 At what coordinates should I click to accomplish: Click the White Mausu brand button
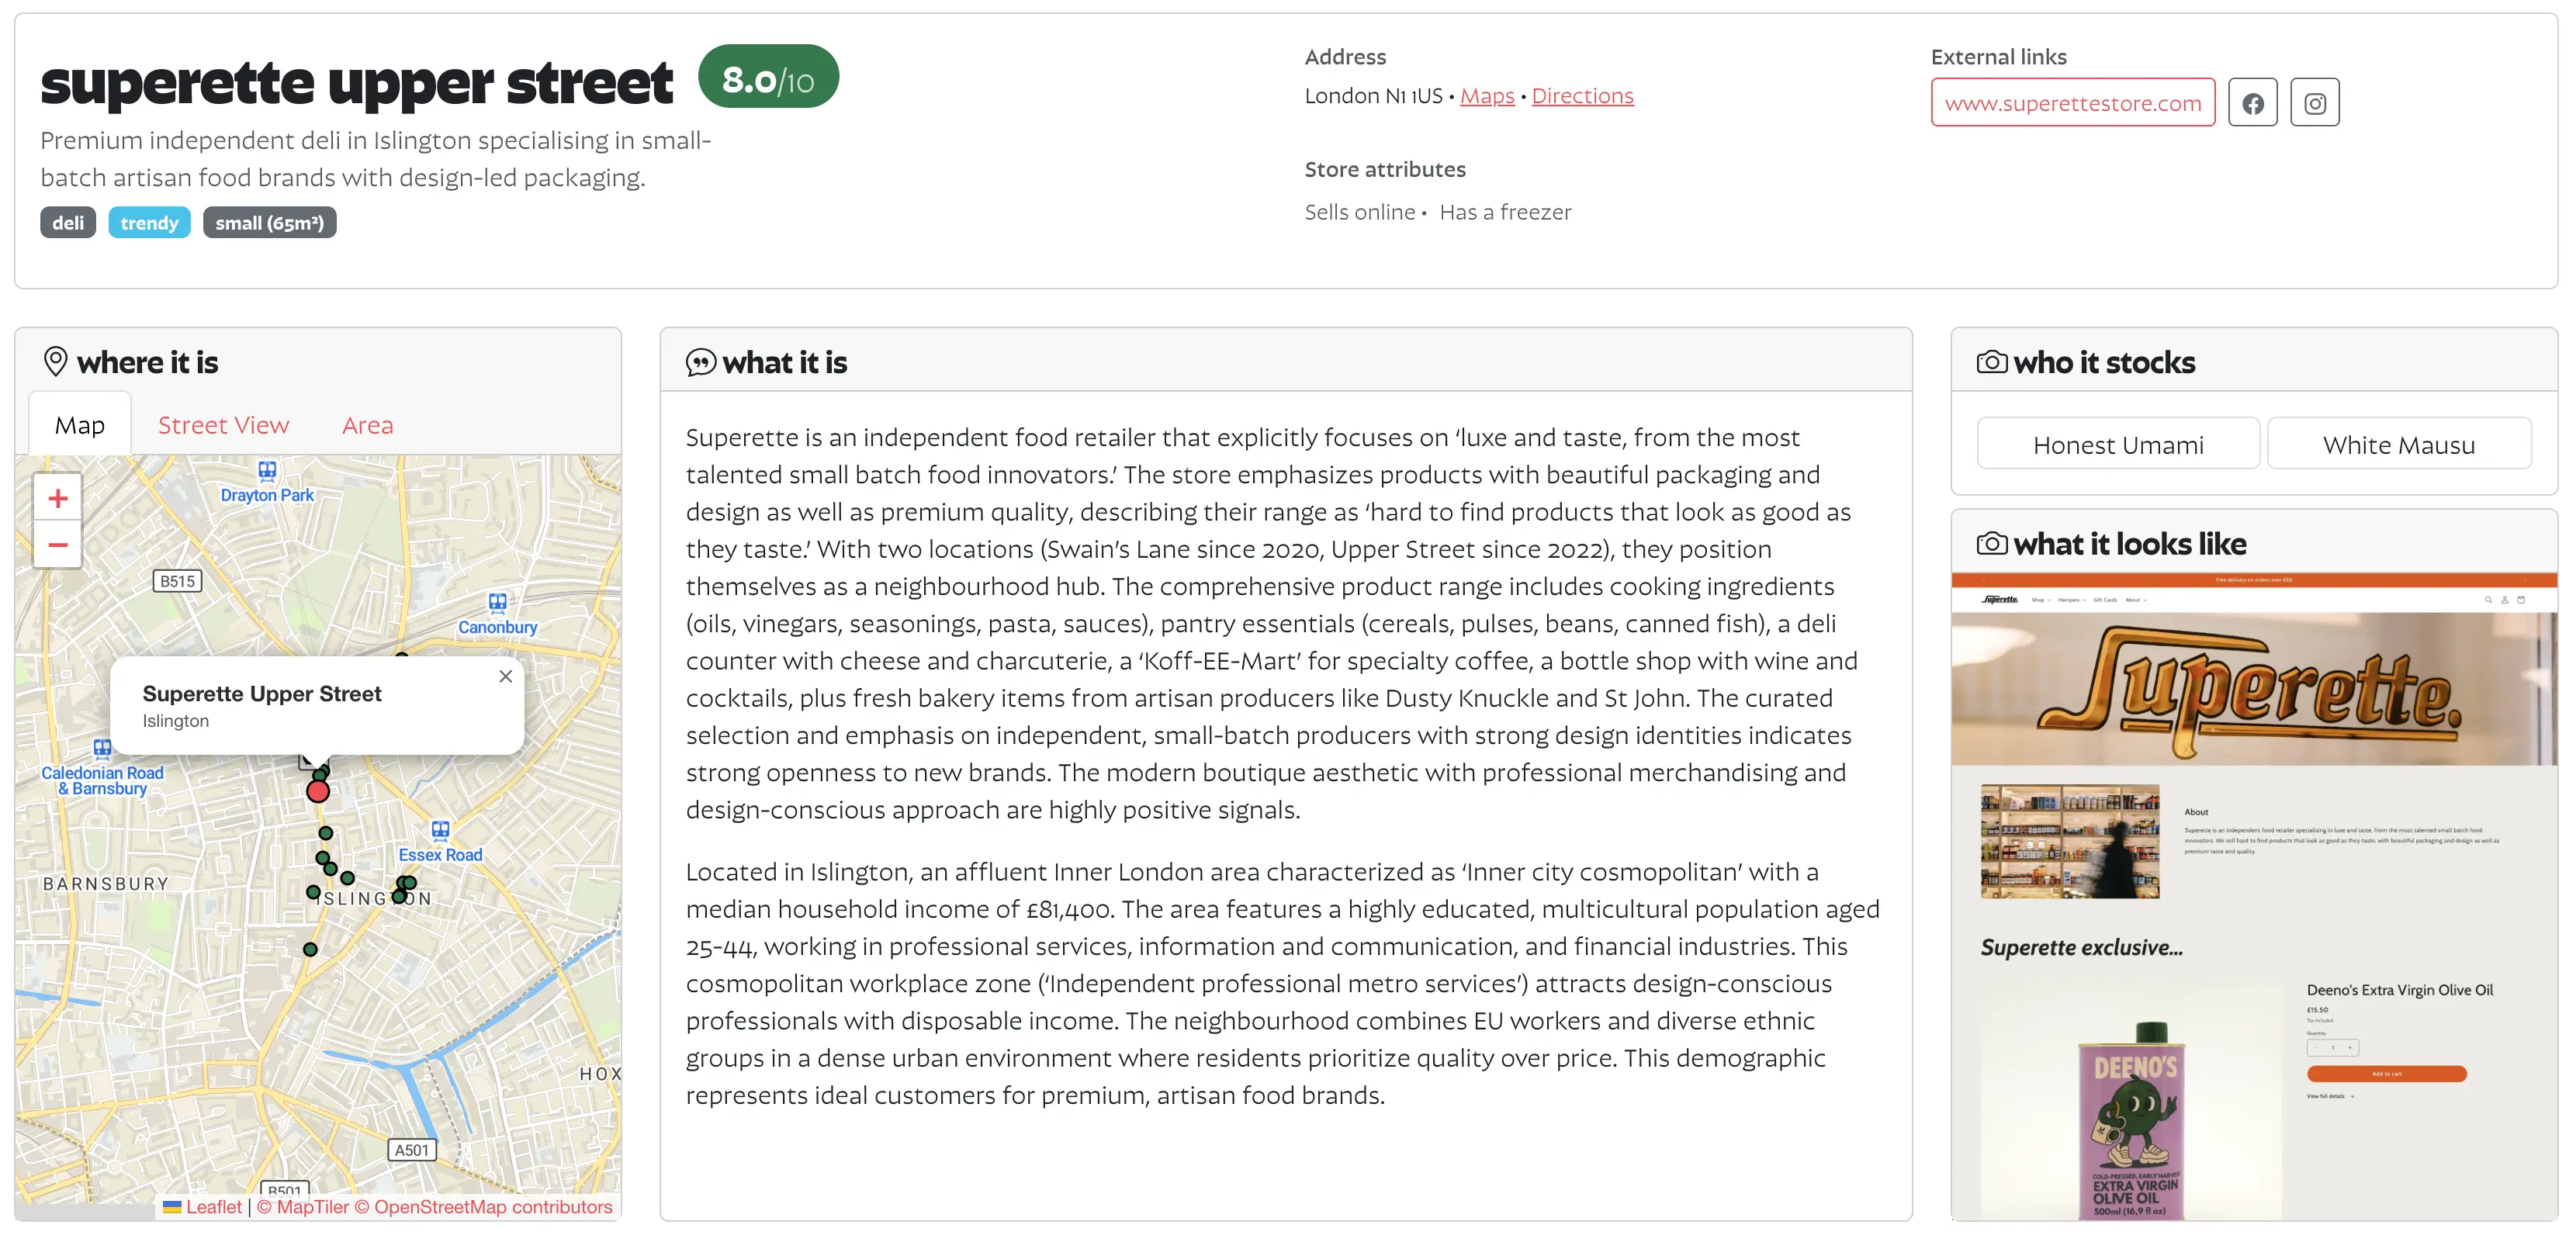pyautogui.click(x=2398, y=445)
